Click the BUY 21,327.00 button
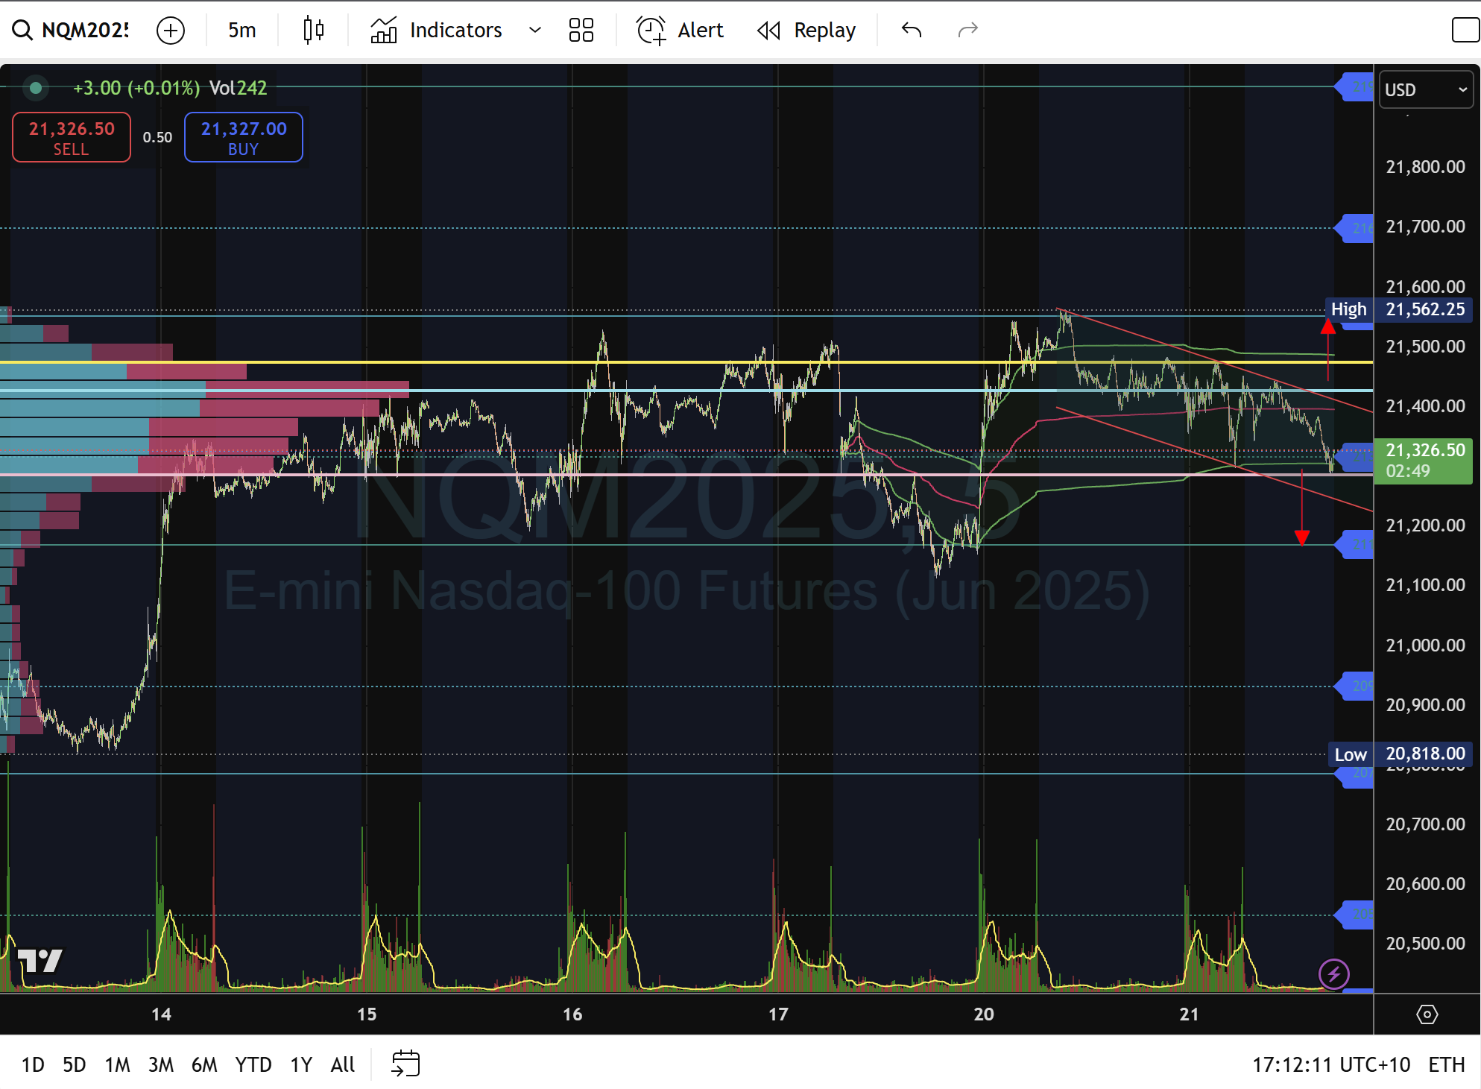 [244, 137]
